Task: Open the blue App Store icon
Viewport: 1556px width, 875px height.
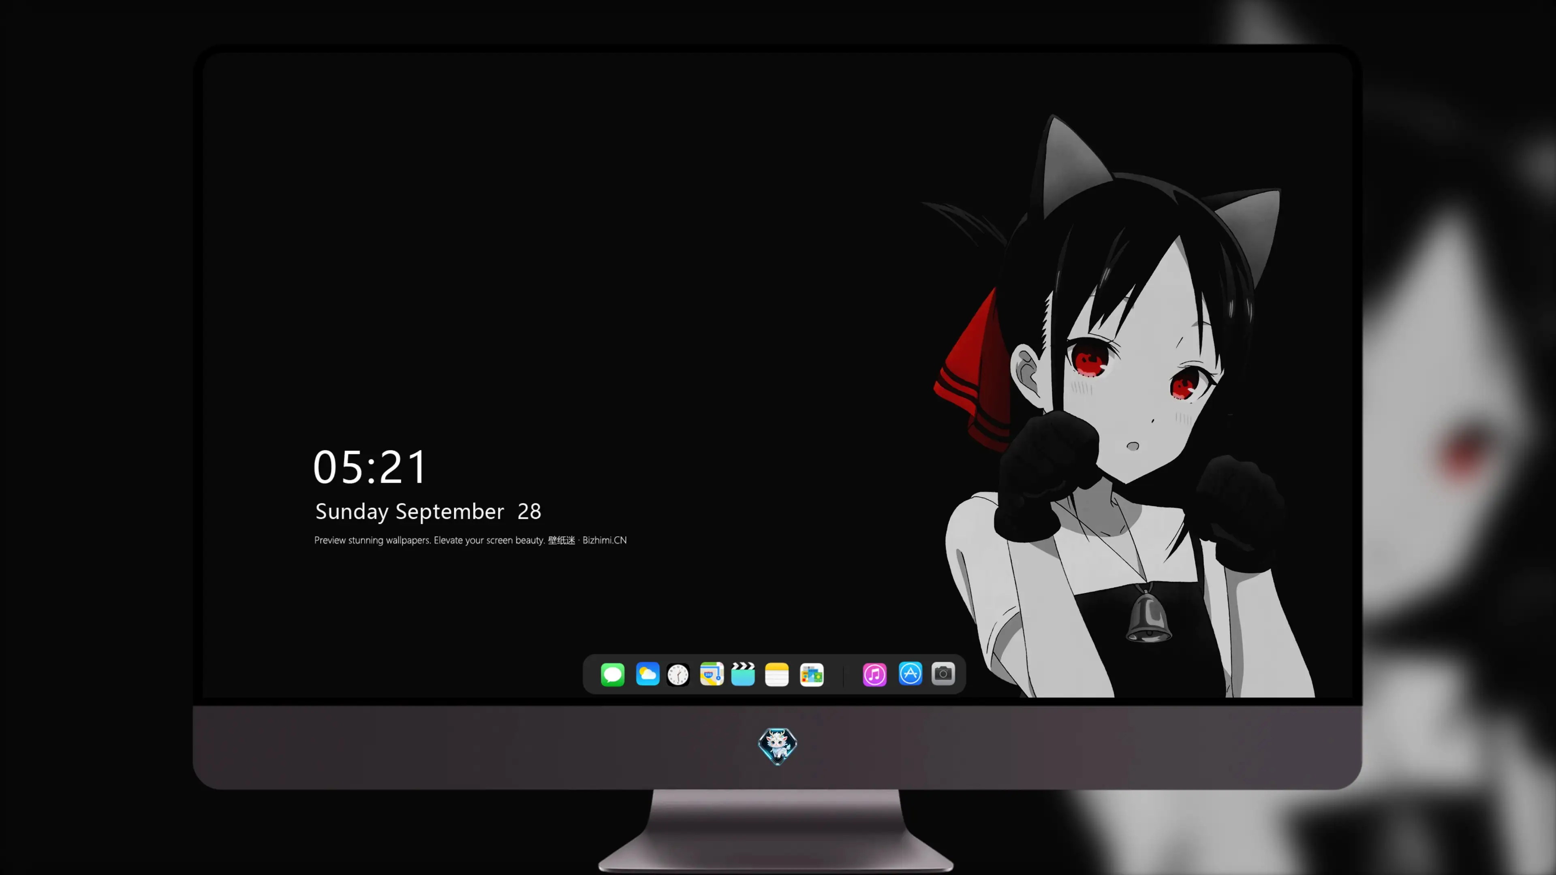Action: [910, 673]
